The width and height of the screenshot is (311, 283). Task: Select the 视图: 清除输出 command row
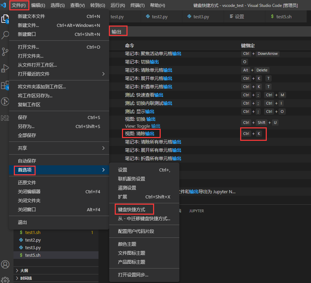[210, 134]
